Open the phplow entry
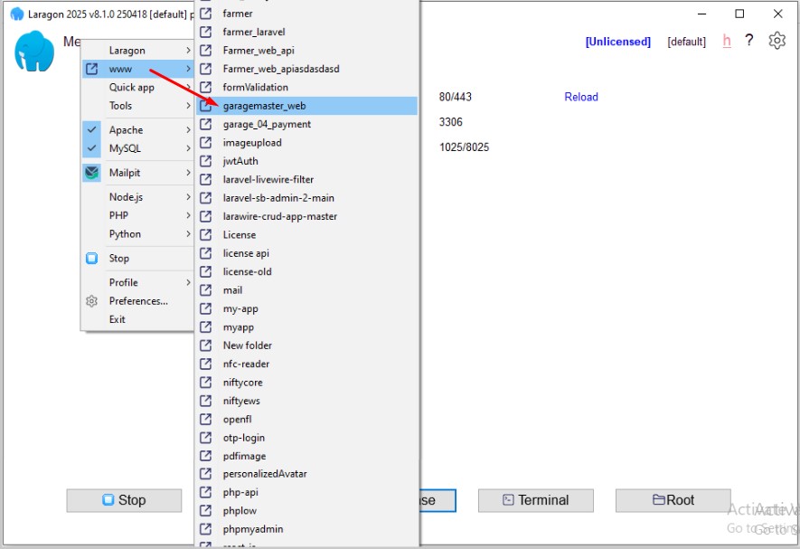This screenshot has height=549, width=800. (306, 510)
